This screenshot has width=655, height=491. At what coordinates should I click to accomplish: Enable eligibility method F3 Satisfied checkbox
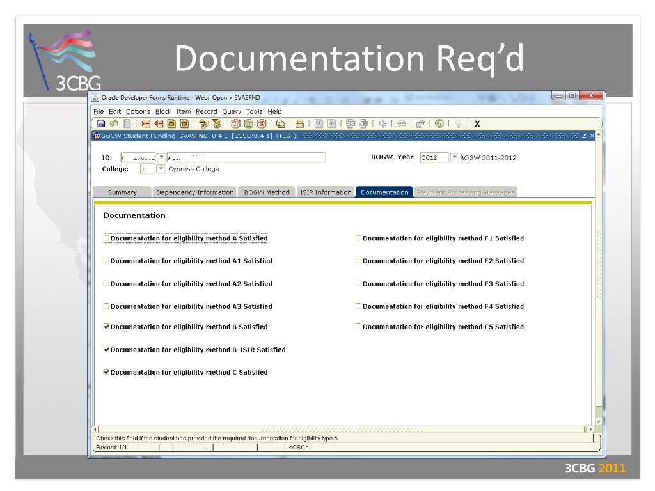[x=358, y=283]
